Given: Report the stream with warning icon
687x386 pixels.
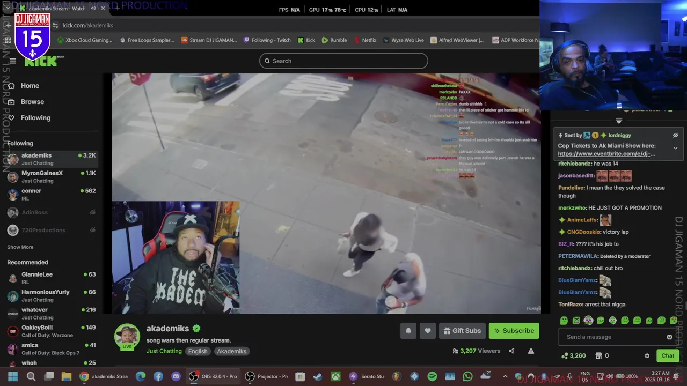Looking at the screenshot, I should (x=531, y=351).
